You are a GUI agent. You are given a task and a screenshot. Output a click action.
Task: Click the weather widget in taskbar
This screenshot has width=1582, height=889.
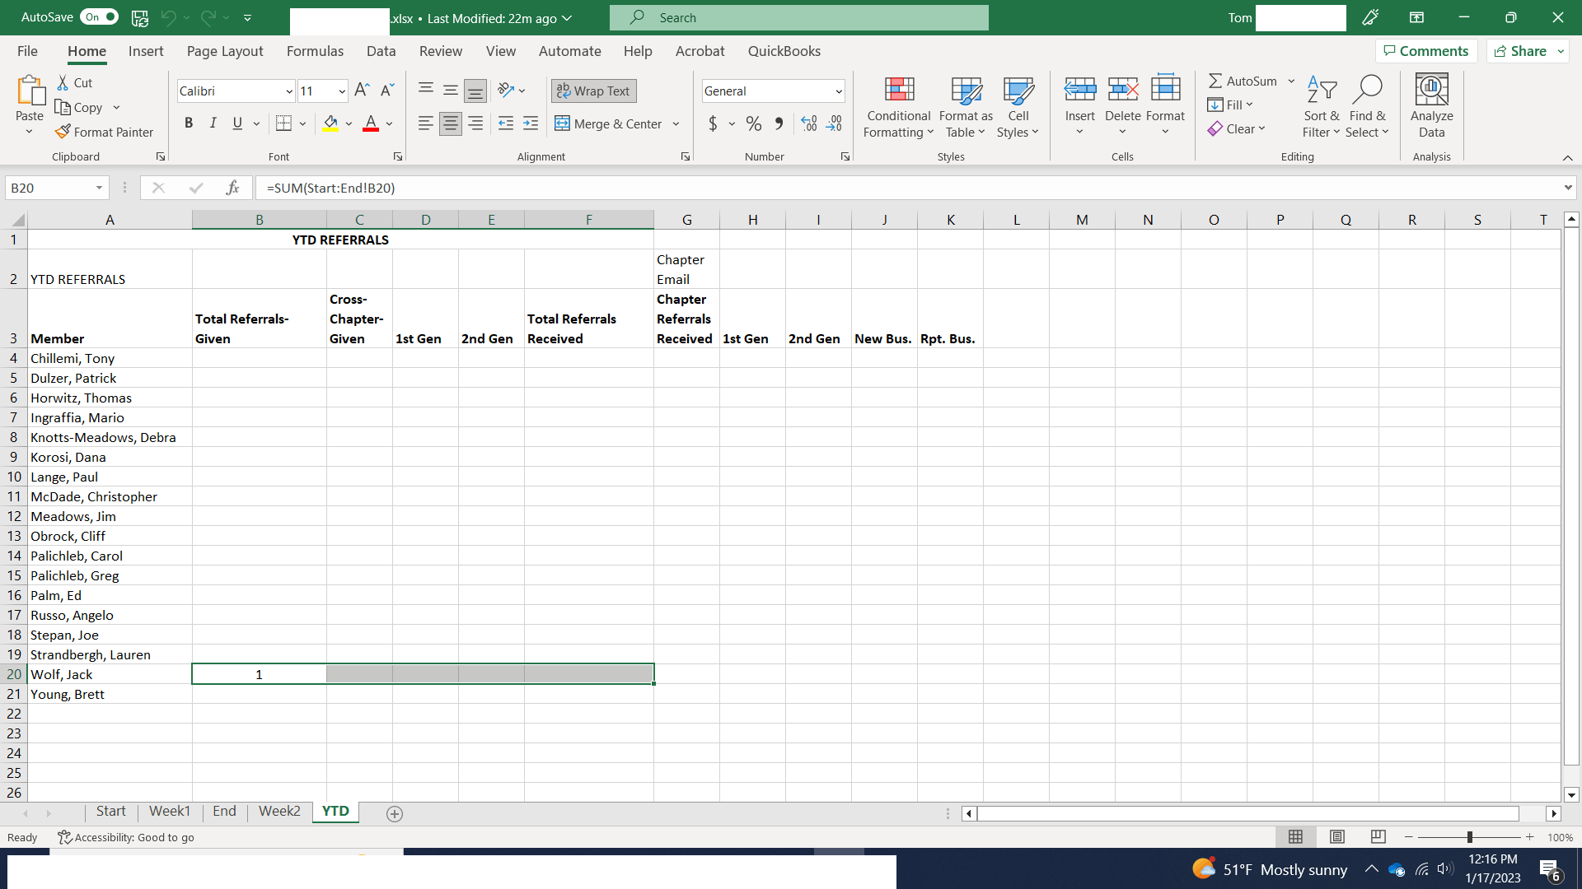[1269, 869]
